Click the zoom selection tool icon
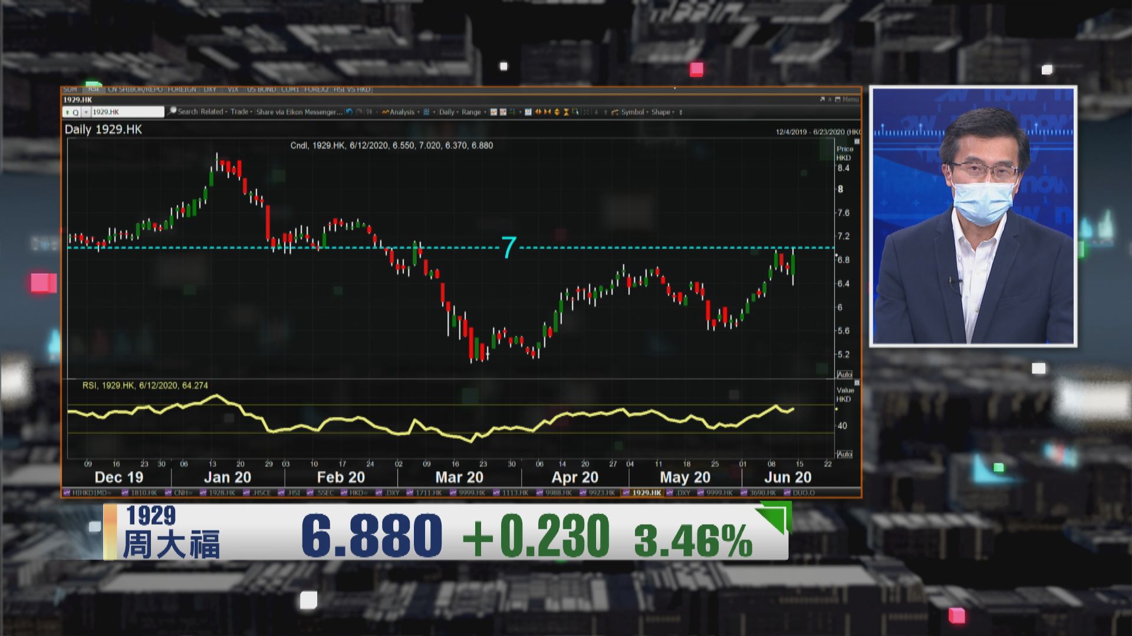This screenshot has width=1132, height=636. point(575,111)
